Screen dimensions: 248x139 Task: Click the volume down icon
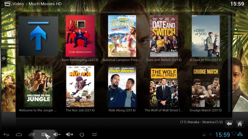pyautogui.click(x=57, y=134)
